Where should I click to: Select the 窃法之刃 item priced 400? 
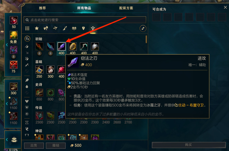[62, 46]
